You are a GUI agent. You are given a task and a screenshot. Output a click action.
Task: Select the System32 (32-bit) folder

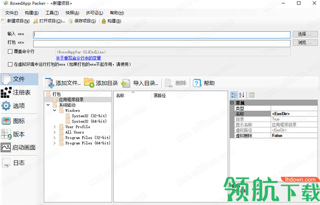(x=89, y=116)
